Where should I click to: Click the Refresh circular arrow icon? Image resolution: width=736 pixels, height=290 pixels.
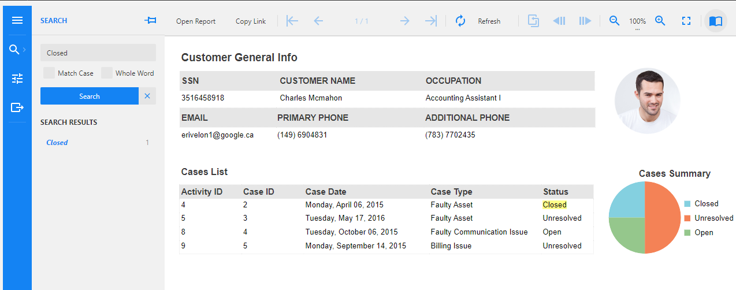[x=460, y=21]
